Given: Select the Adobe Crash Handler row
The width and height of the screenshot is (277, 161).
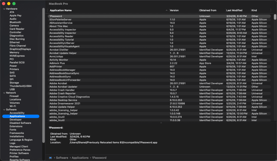Looking at the screenshot, I should point(159,90).
